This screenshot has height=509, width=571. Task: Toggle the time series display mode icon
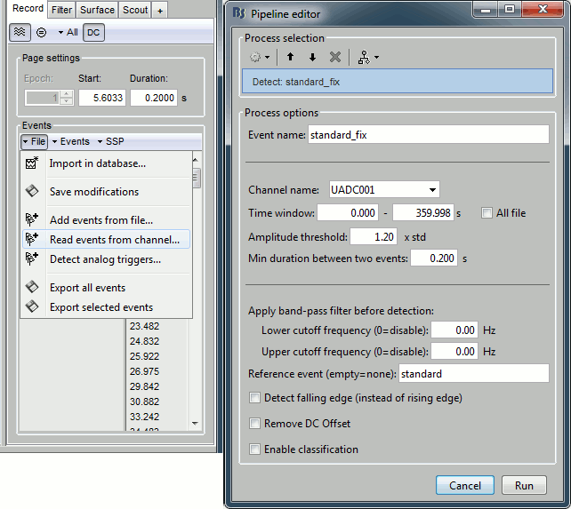coord(20,31)
